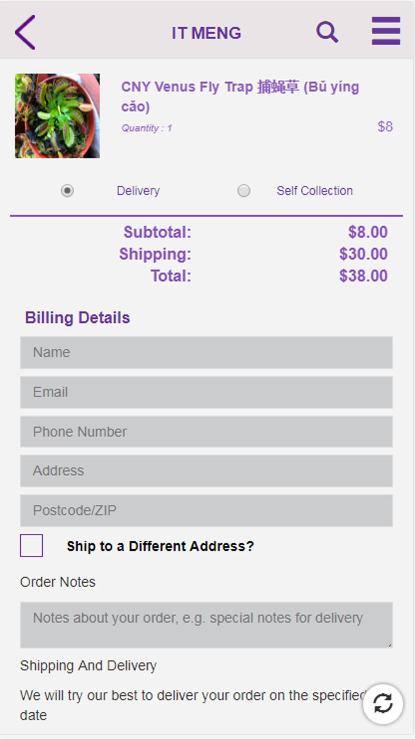Viewport: 415px width, 739px height.
Task: Open the hamburger menu
Action: [386, 31]
